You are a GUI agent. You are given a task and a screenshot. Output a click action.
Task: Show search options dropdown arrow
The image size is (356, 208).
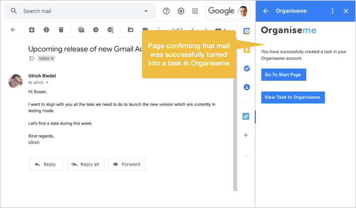[x=146, y=11]
